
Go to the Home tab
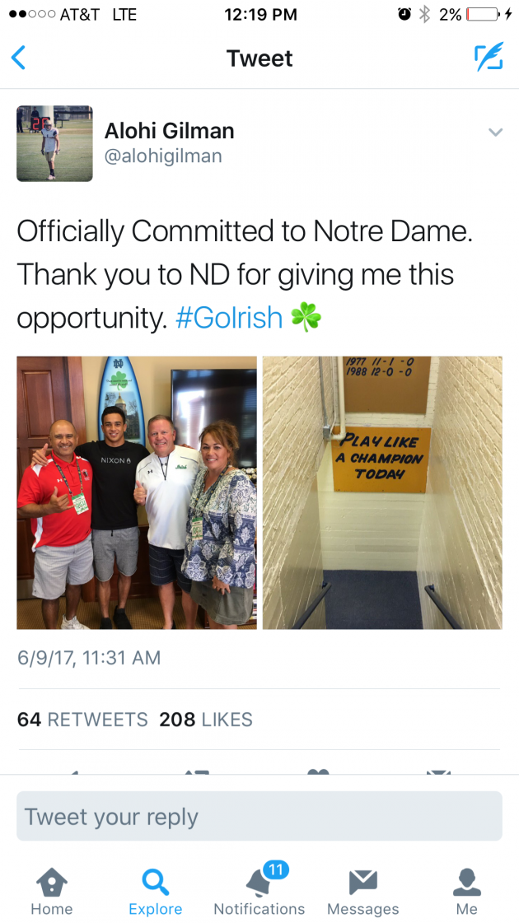click(51, 892)
